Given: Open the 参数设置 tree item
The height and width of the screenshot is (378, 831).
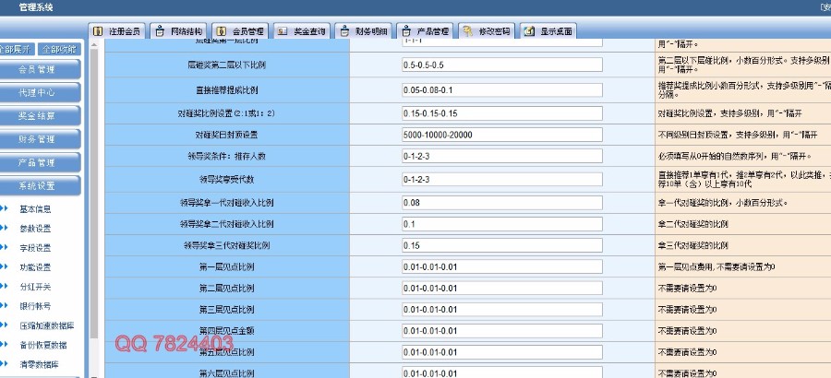Looking at the screenshot, I should [35, 228].
